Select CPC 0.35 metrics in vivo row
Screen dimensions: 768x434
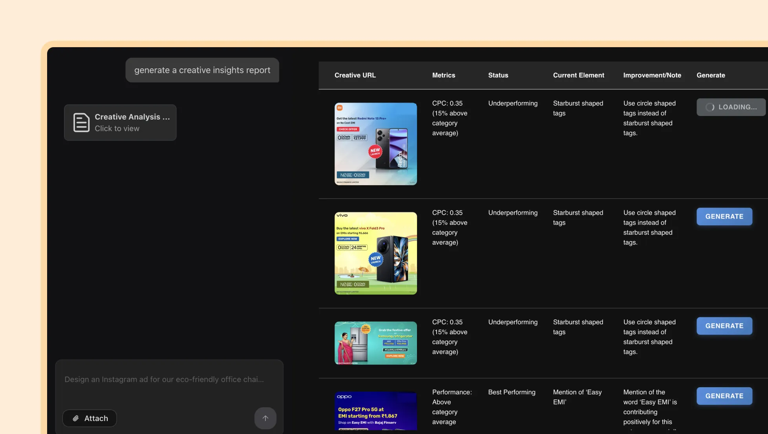click(x=450, y=228)
